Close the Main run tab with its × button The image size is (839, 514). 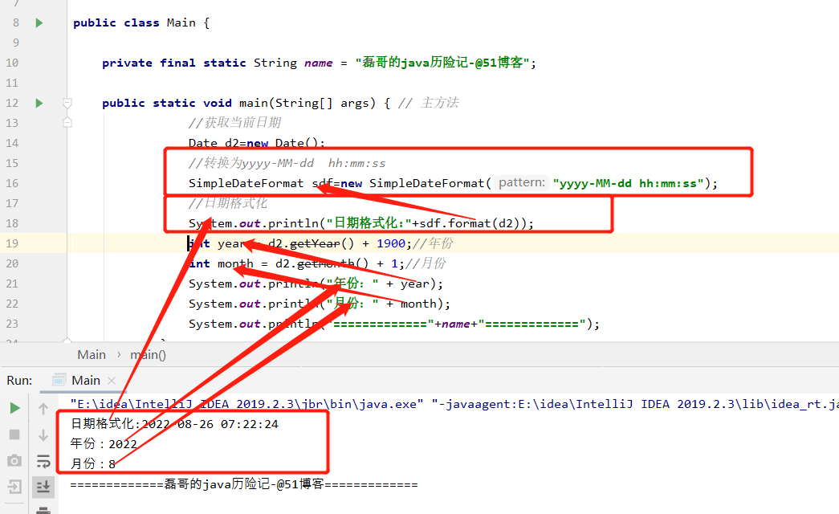111,380
